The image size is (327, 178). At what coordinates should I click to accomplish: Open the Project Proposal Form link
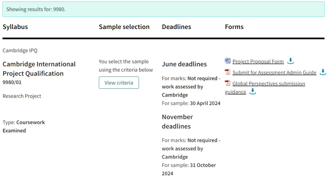258,61
